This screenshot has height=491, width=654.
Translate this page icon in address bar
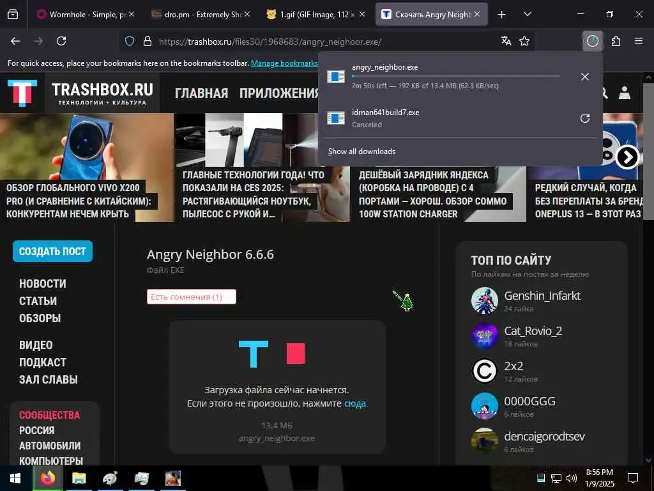tap(506, 41)
